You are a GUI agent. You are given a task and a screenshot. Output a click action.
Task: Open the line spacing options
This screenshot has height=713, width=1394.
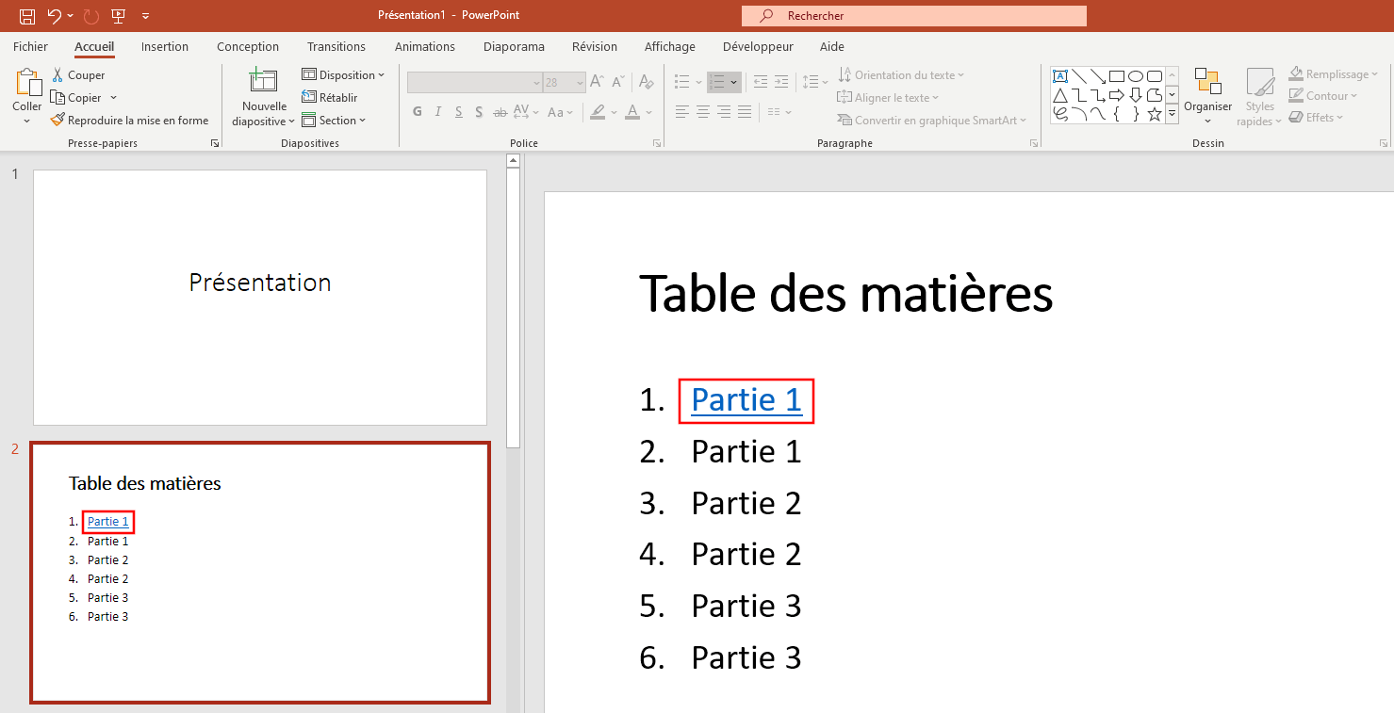coord(815,83)
